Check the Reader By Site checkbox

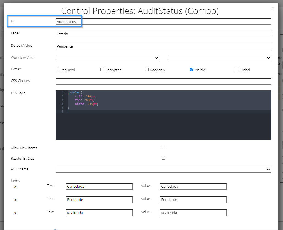click(163, 158)
